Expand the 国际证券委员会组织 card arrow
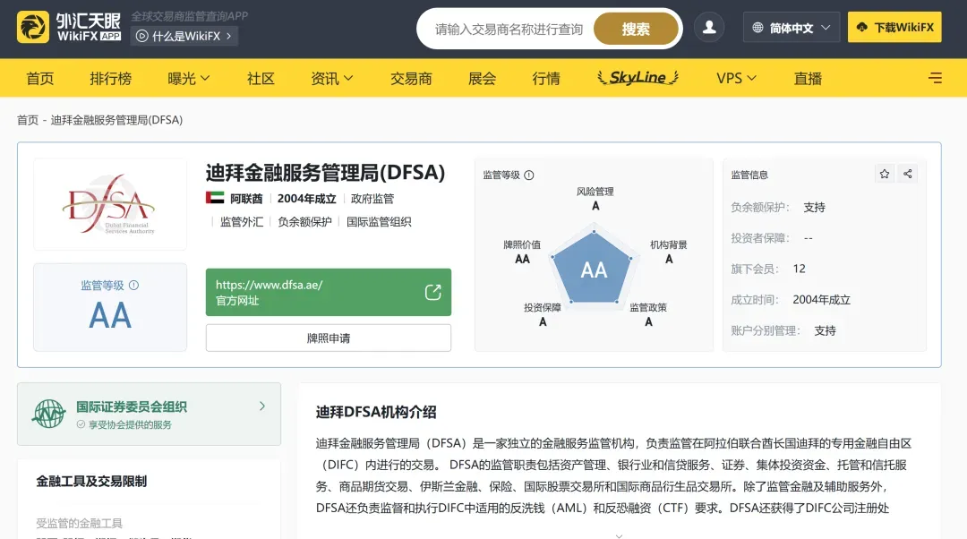This screenshot has height=539, width=967. point(262,406)
